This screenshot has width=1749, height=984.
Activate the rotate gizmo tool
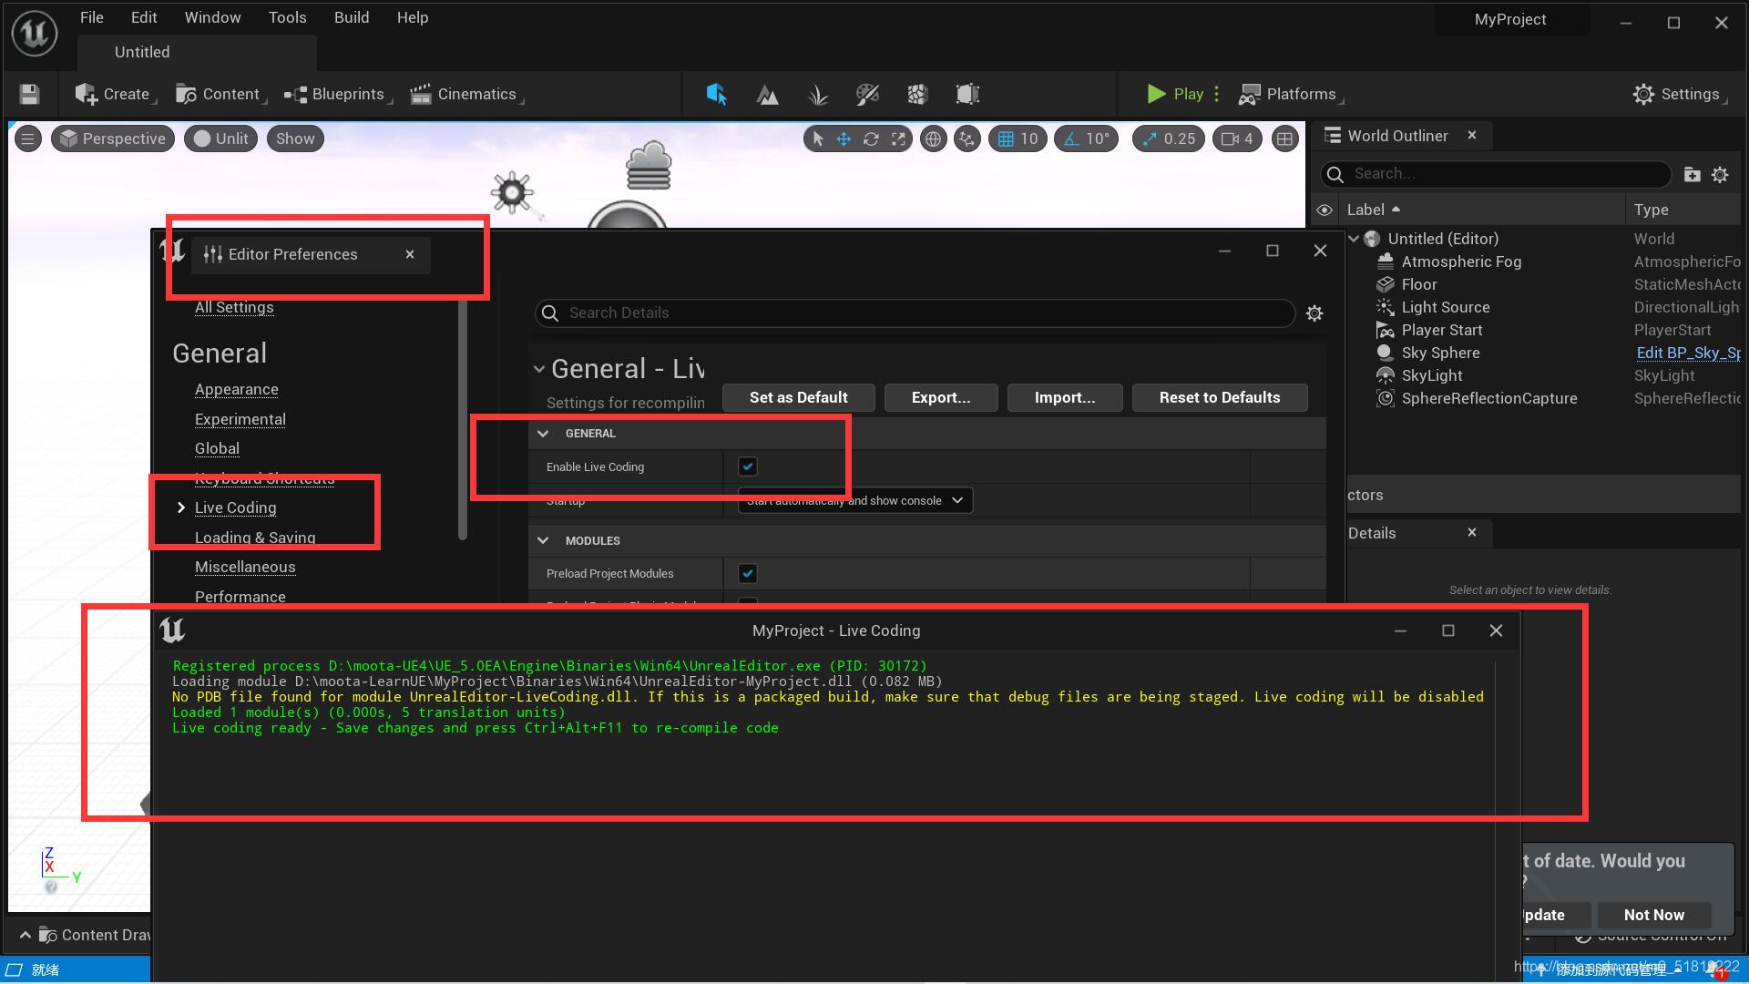871,139
